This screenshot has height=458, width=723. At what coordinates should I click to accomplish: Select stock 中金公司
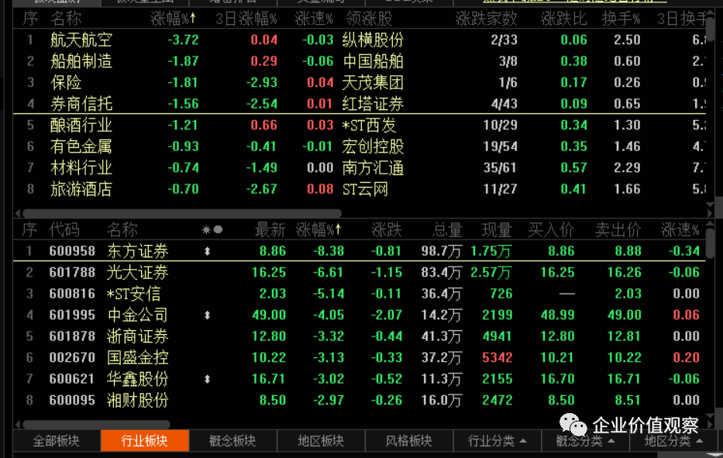pos(360,315)
